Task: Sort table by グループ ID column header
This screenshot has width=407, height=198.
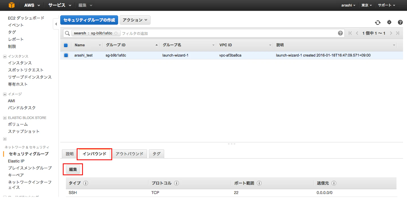Action: click(131, 45)
